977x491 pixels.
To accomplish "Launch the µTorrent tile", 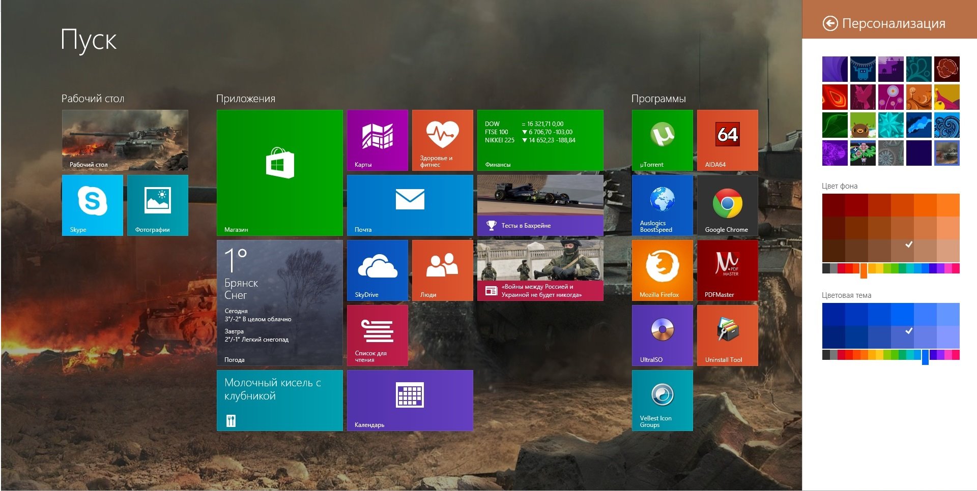I will [662, 140].
